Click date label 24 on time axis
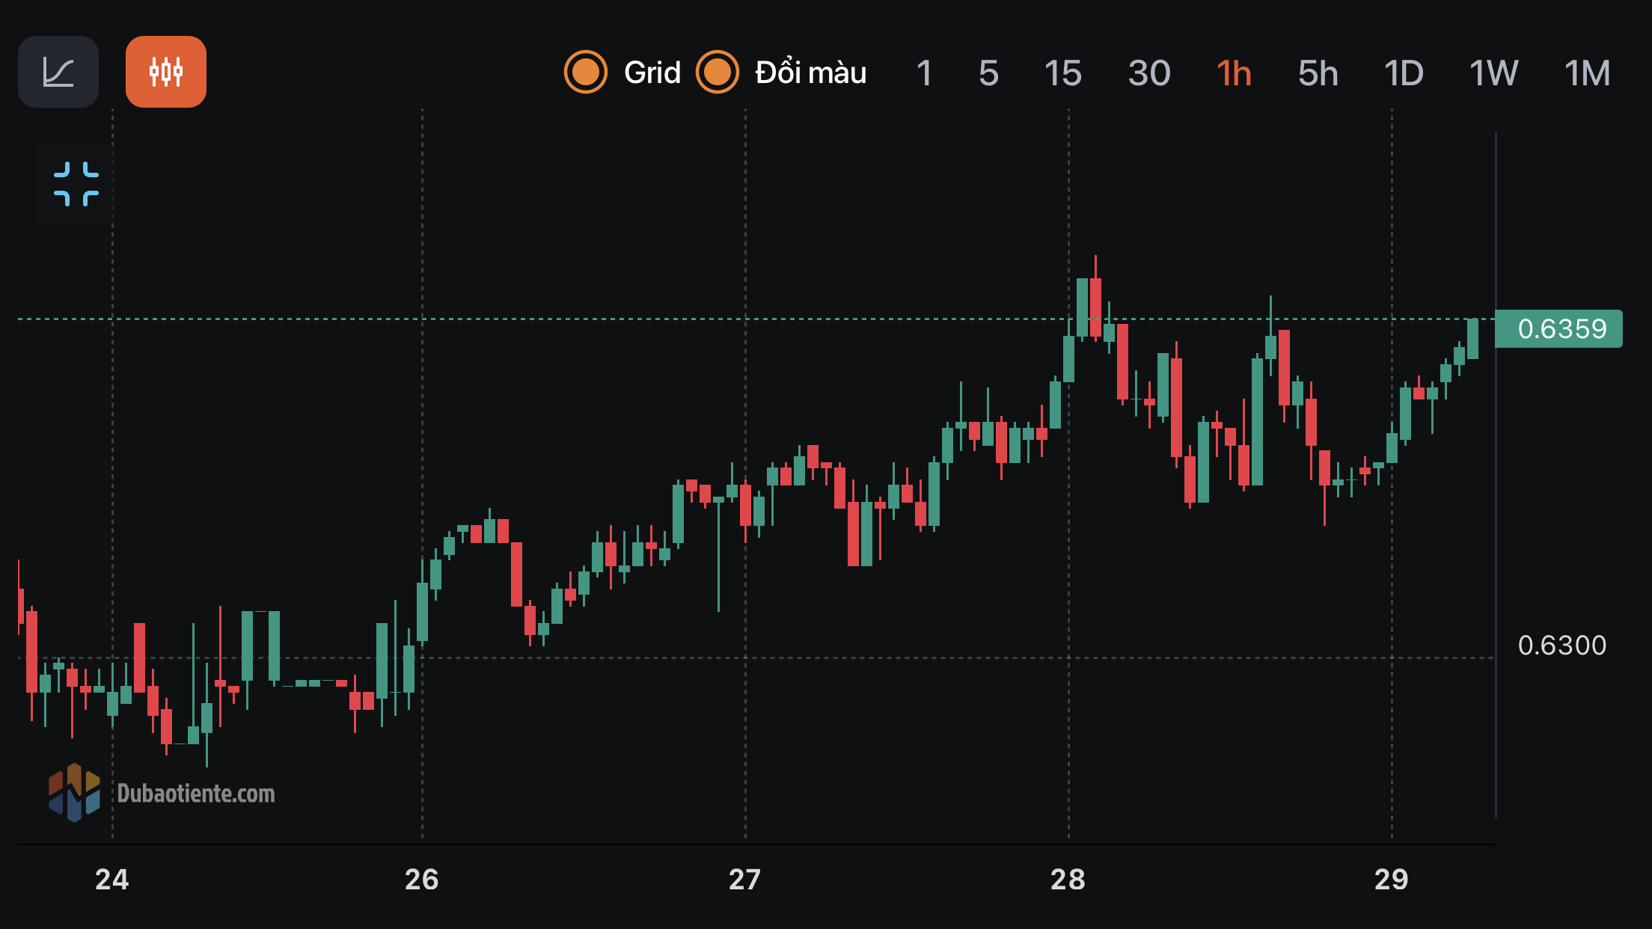The image size is (1652, 929). click(111, 880)
